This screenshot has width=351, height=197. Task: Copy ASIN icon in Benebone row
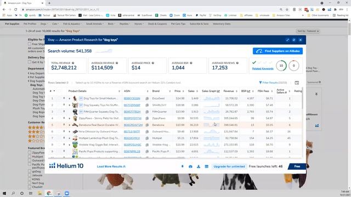click(147, 125)
